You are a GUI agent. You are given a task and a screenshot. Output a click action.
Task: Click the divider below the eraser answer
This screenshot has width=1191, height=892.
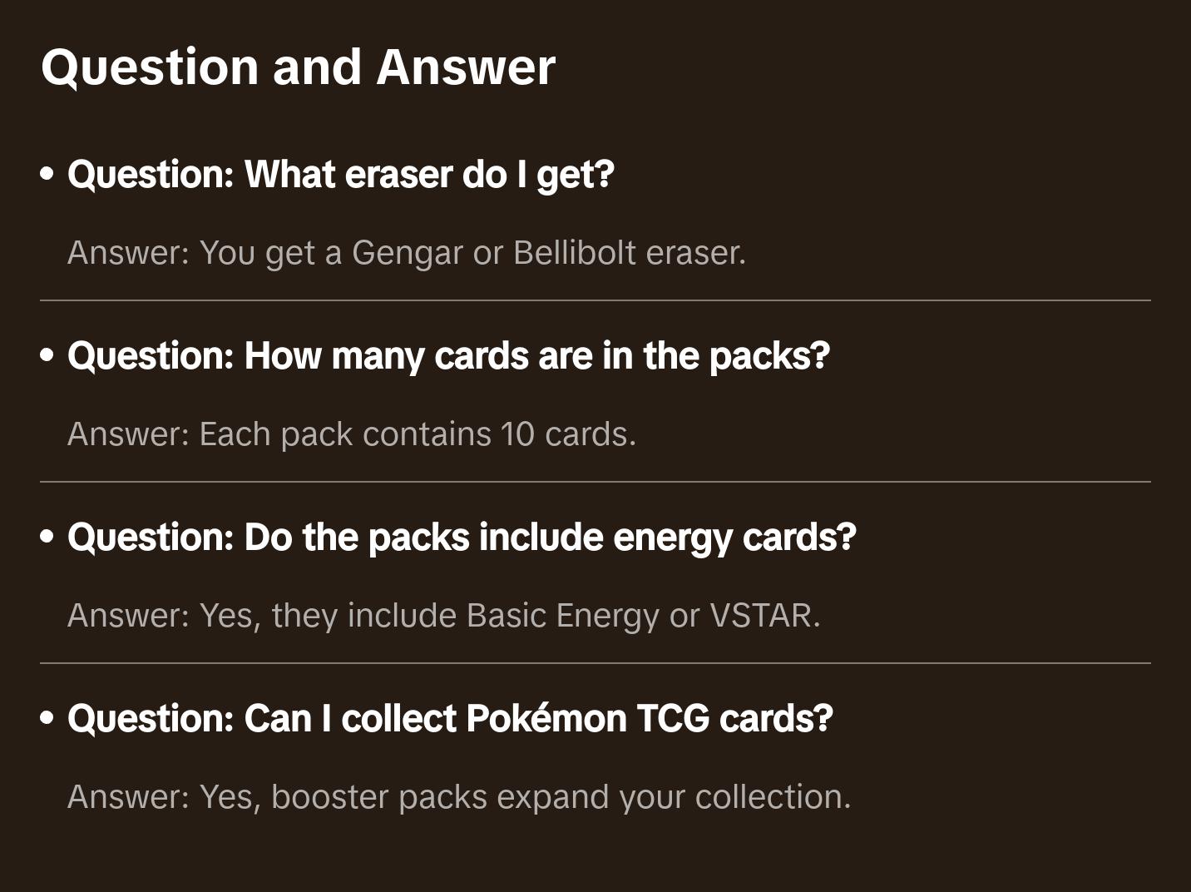point(595,300)
